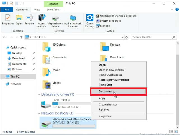Click the Search This PC field
This screenshot has width=180, height=135.
(x=154, y=37)
